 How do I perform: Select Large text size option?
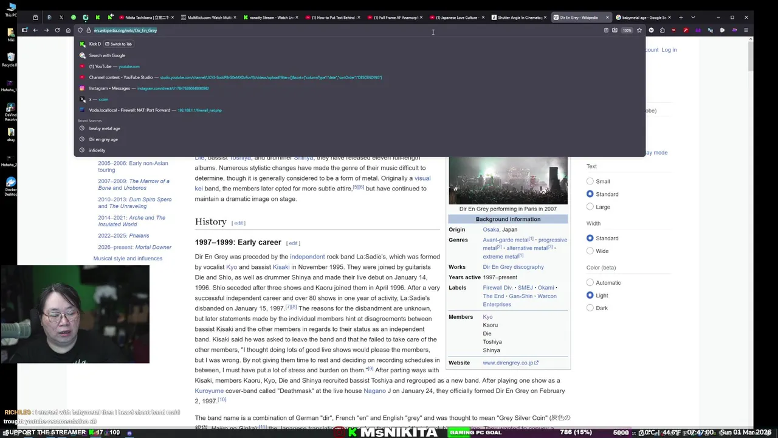(x=590, y=207)
